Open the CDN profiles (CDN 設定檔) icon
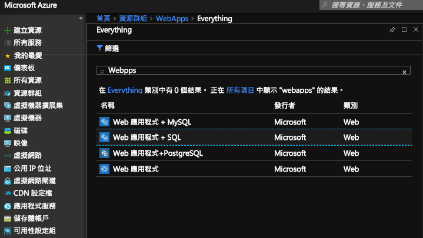Viewport: 423px width, 238px height. coord(8,193)
